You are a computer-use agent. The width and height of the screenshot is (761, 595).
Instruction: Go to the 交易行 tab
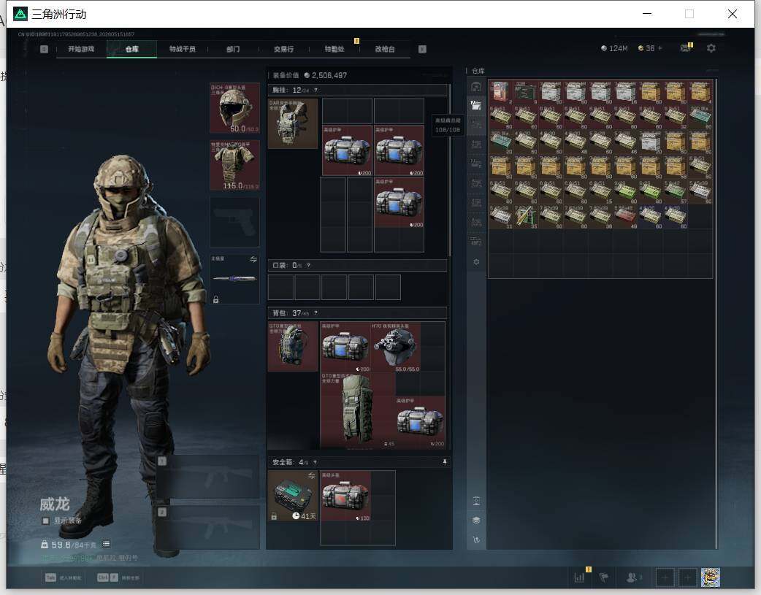point(283,49)
